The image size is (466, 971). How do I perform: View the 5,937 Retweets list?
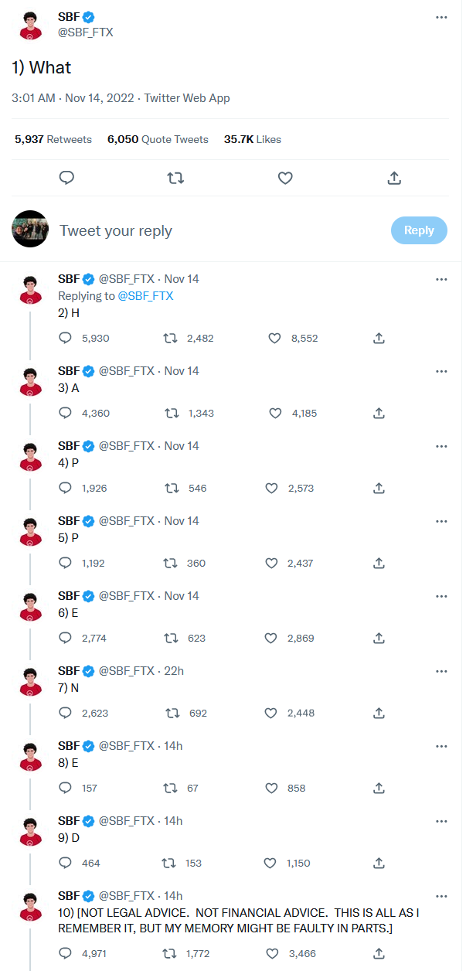(x=53, y=140)
